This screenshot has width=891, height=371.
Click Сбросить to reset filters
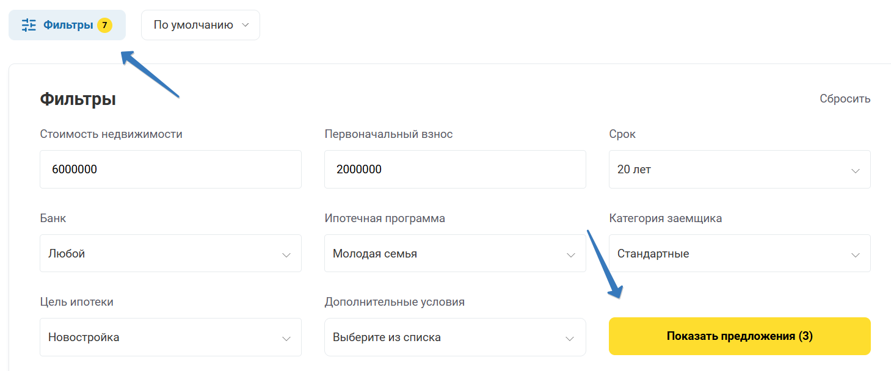845,98
